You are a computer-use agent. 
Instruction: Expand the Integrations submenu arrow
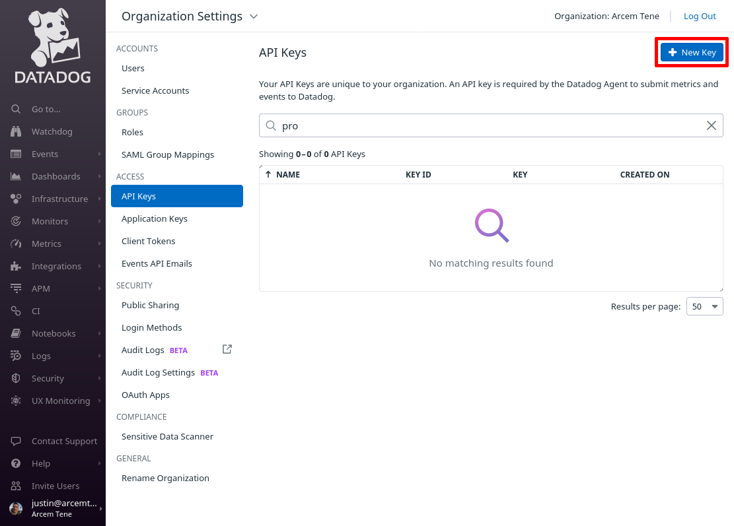[100, 266]
